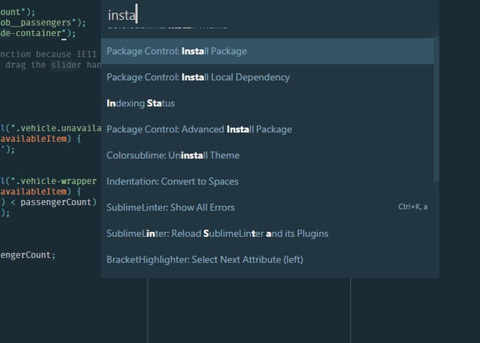Click Reload SublimeLinter and its Plugins

(217, 234)
